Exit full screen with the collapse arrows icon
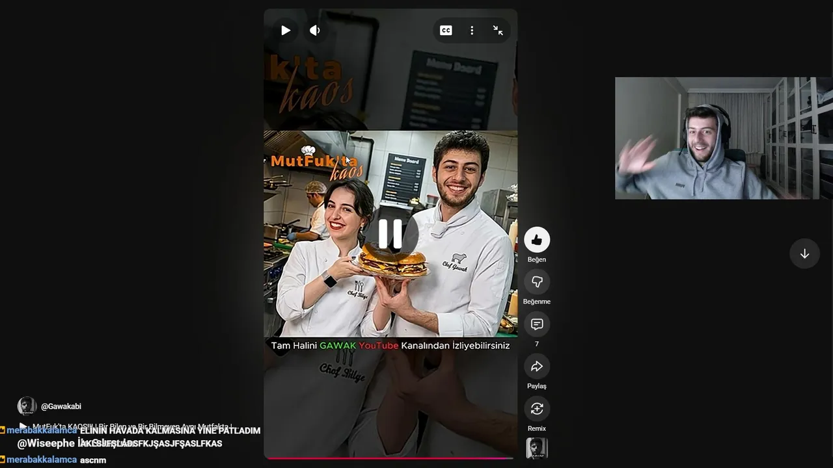This screenshot has width=833, height=468. [498, 31]
